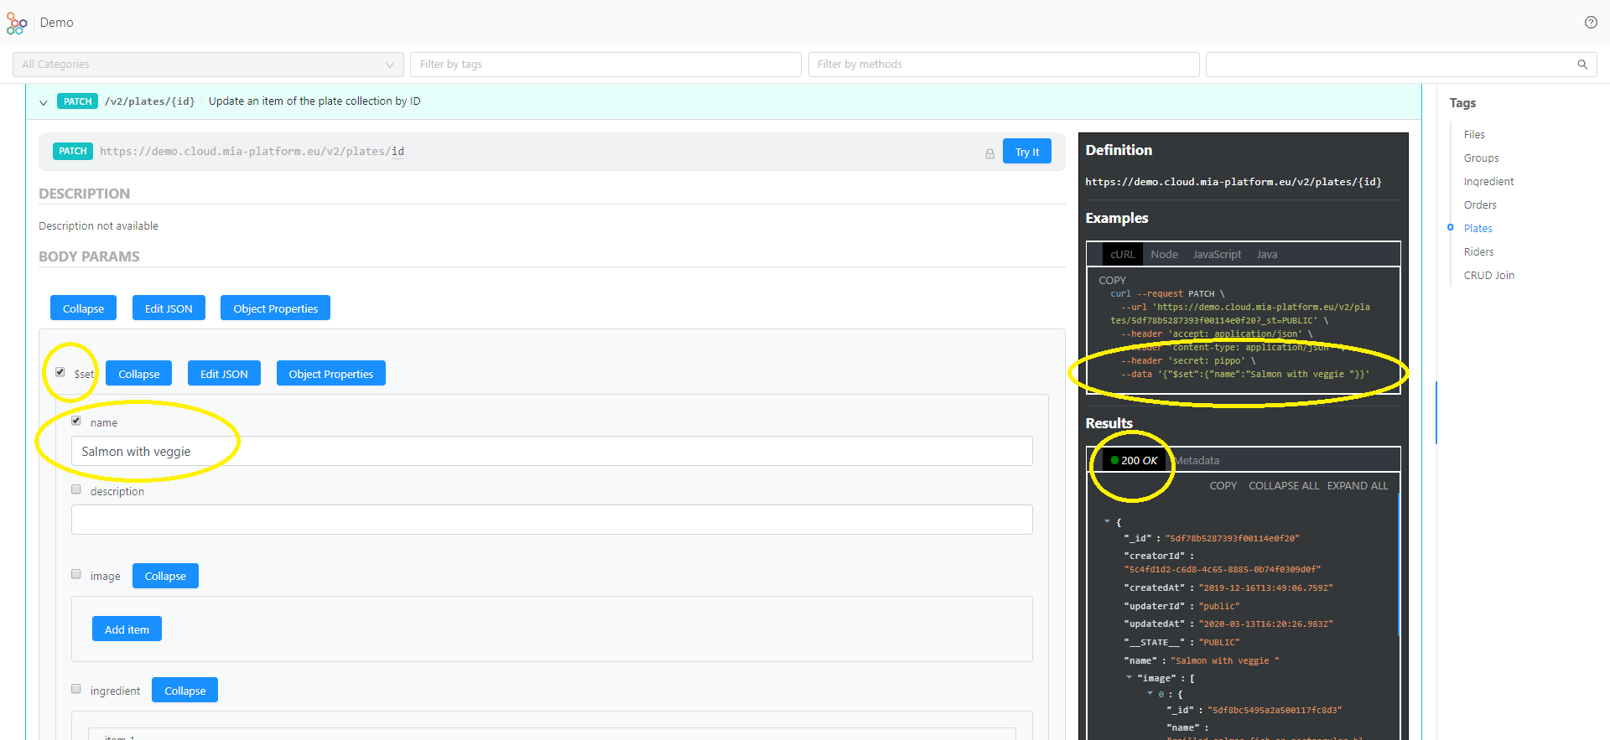Screen dimensions: 1610x740
Task: Uncheck the $set checkbox
Action: pyautogui.click(x=60, y=372)
